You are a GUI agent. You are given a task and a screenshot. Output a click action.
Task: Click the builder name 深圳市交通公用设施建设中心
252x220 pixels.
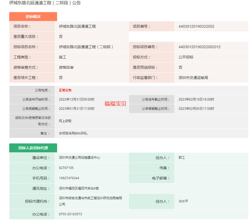click(79, 158)
